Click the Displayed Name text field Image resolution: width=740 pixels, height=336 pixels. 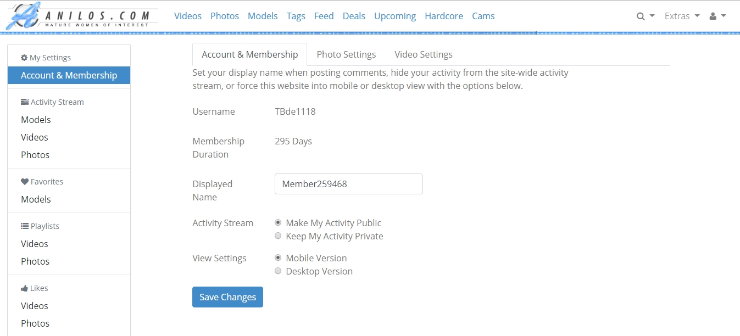point(348,184)
